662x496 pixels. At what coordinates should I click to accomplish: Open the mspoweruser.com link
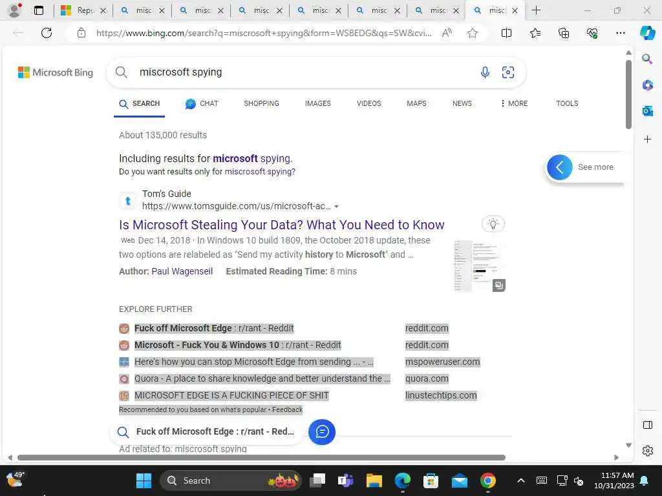click(x=442, y=362)
